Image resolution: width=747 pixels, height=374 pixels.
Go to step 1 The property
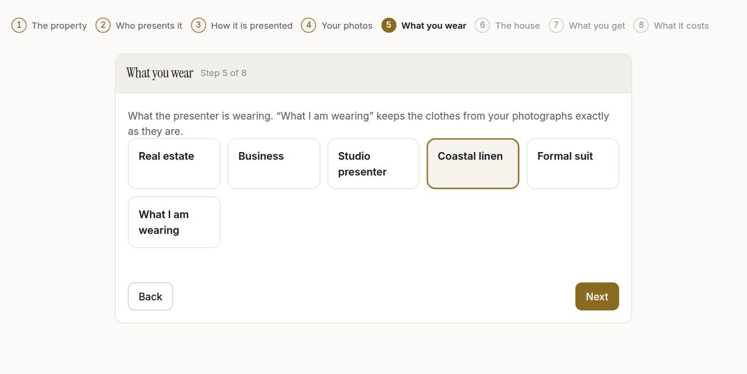pyautogui.click(x=49, y=26)
